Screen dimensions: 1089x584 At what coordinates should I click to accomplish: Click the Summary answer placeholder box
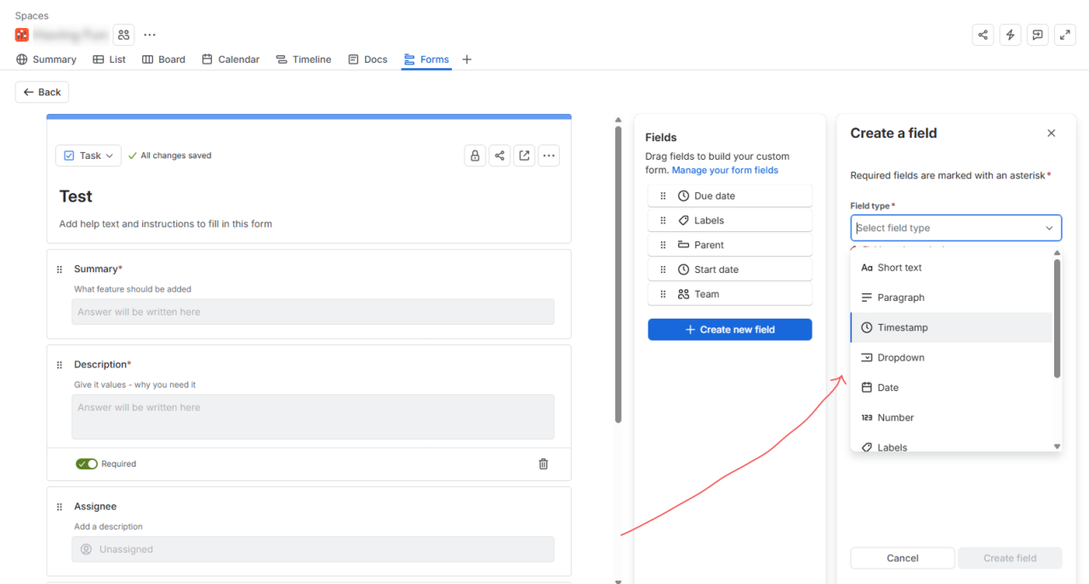point(313,312)
